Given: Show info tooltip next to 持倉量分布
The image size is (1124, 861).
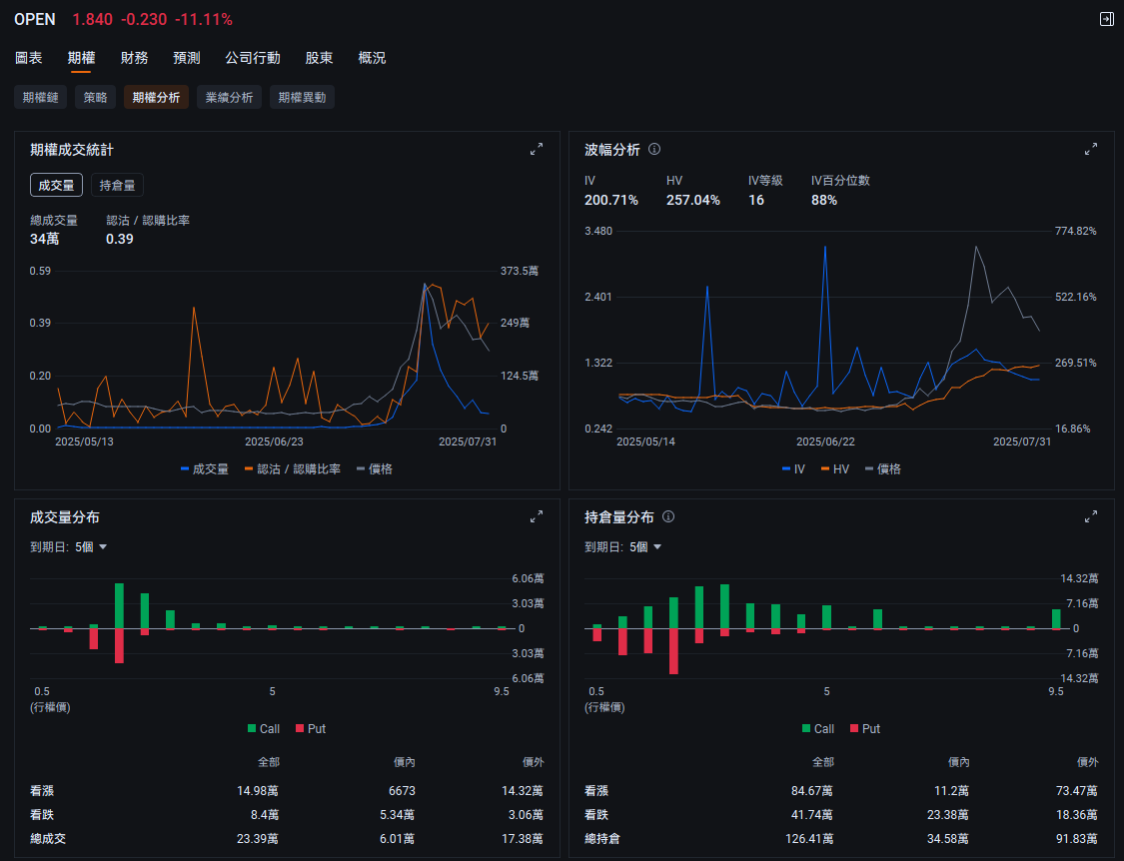Looking at the screenshot, I should coord(668,517).
